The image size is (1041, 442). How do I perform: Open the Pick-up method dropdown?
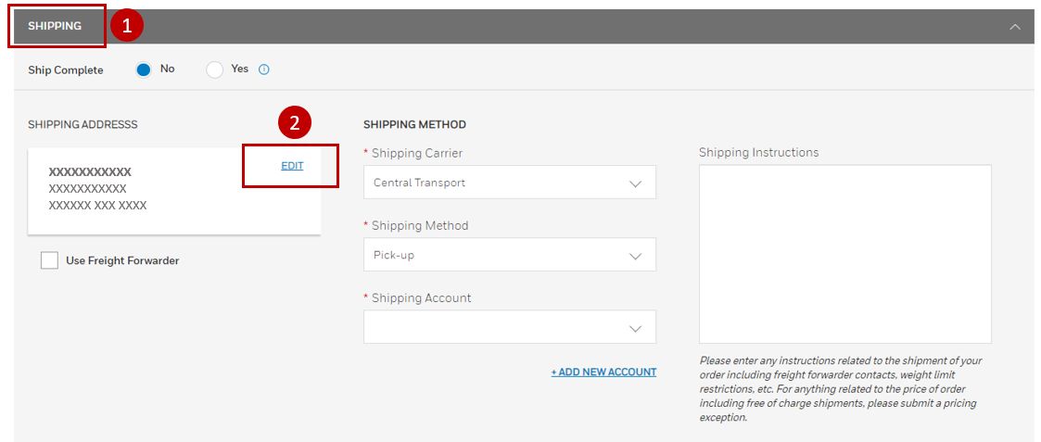(509, 255)
